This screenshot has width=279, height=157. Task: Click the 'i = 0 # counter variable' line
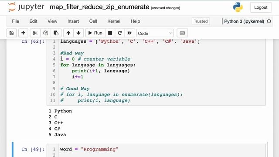(x=95, y=59)
